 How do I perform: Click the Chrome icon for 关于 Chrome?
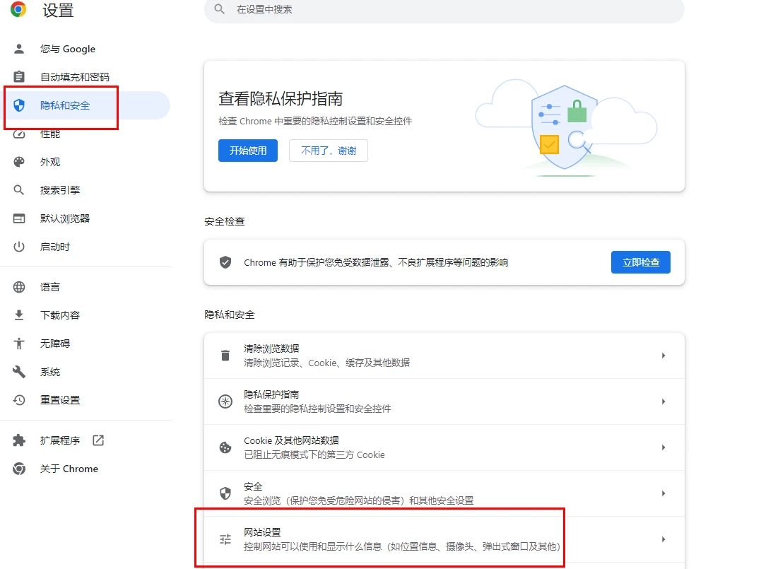click(x=19, y=469)
